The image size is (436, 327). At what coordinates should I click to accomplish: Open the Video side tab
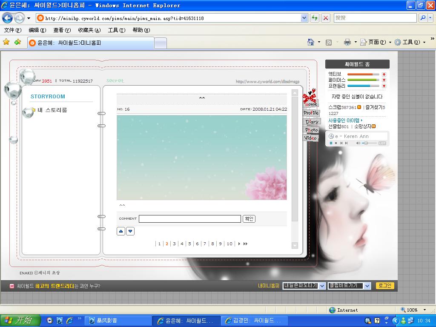tap(310, 138)
